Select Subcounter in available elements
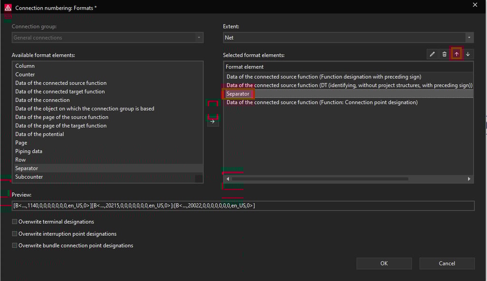This screenshot has width=487, height=281. click(107, 177)
